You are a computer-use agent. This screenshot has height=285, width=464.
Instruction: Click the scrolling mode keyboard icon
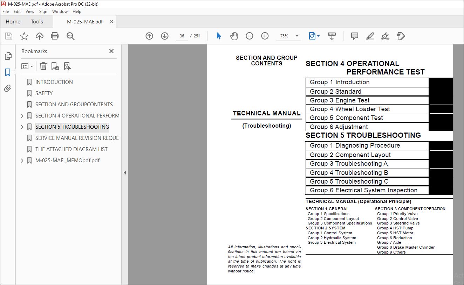coord(332,36)
